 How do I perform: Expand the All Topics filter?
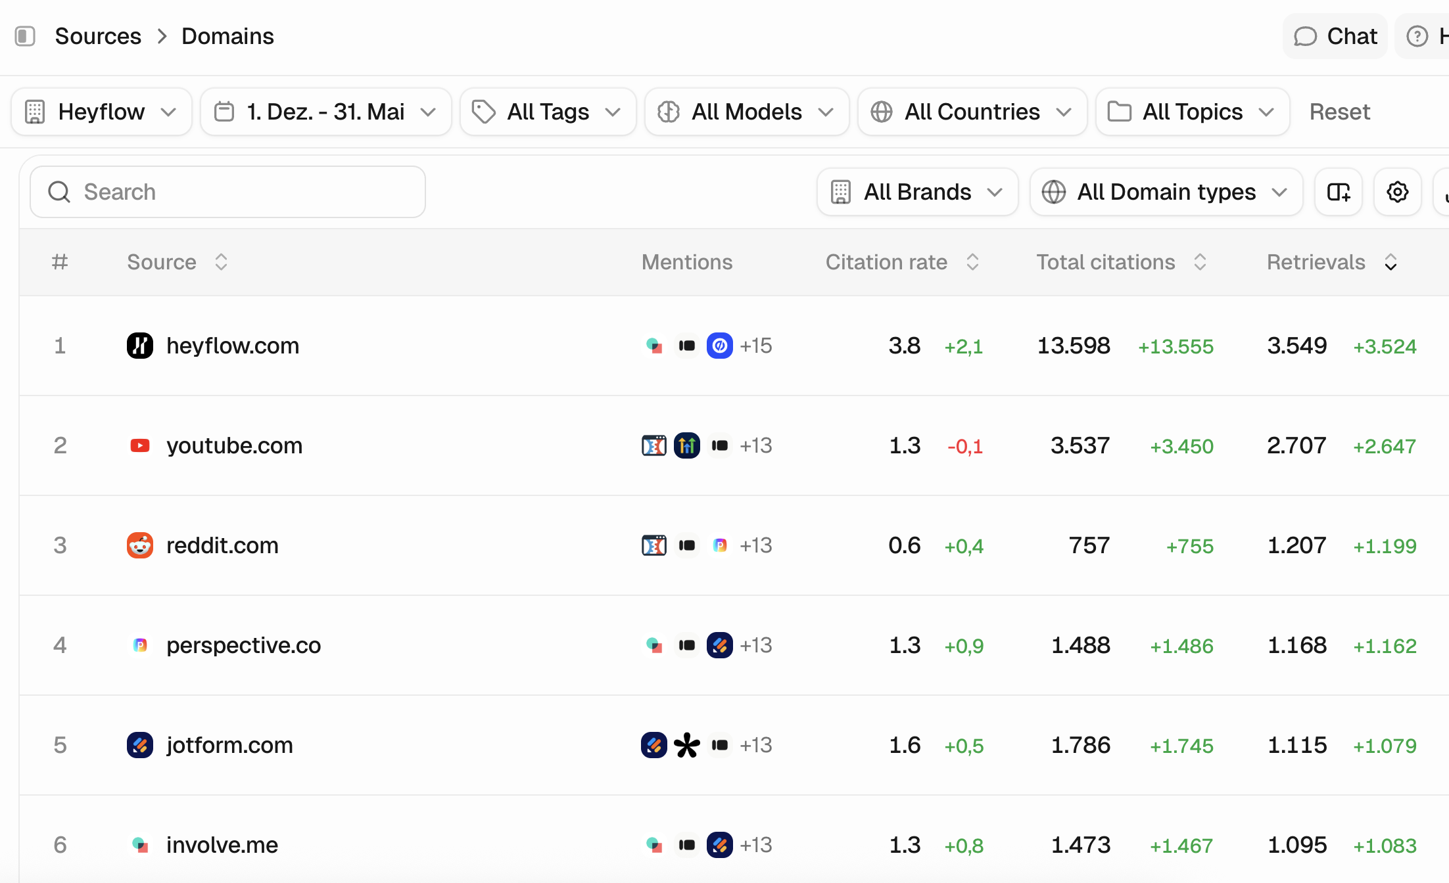(x=1193, y=112)
